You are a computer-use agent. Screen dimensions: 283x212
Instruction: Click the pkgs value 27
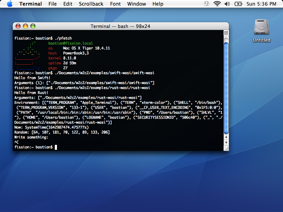point(65,68)
